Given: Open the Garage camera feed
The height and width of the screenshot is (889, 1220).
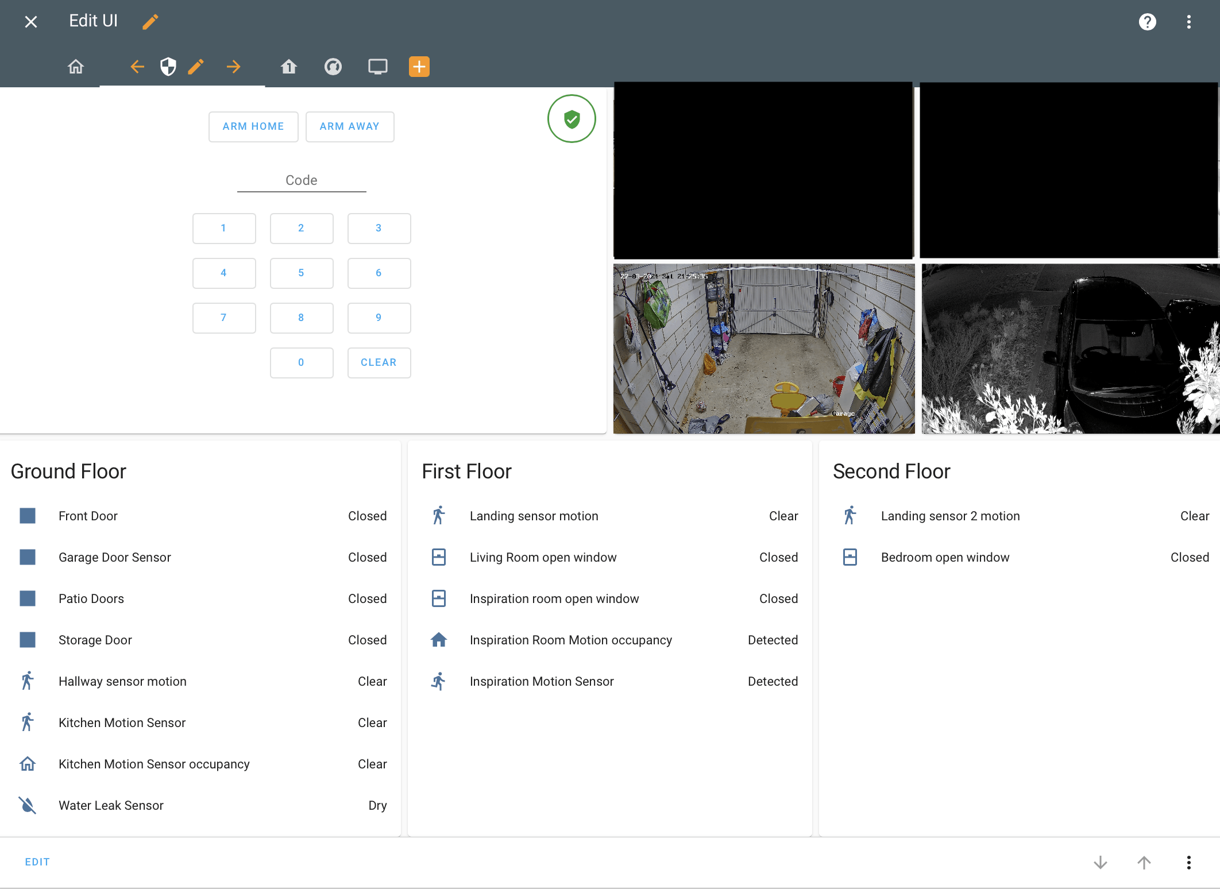Looking at the screenshot, I should [x=764, y=349].
